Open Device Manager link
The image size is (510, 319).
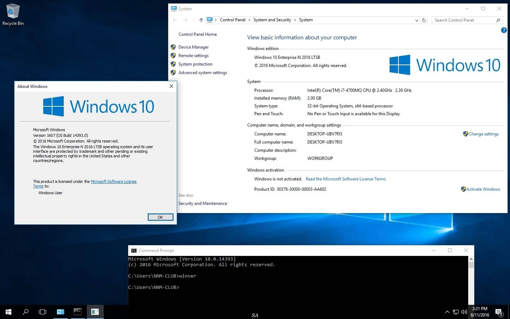(193, 47)
